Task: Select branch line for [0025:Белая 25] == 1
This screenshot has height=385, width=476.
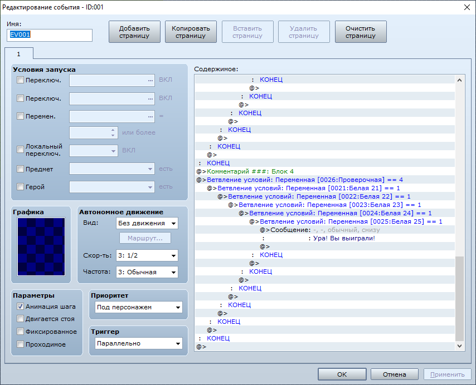Action: pos(325,221)
